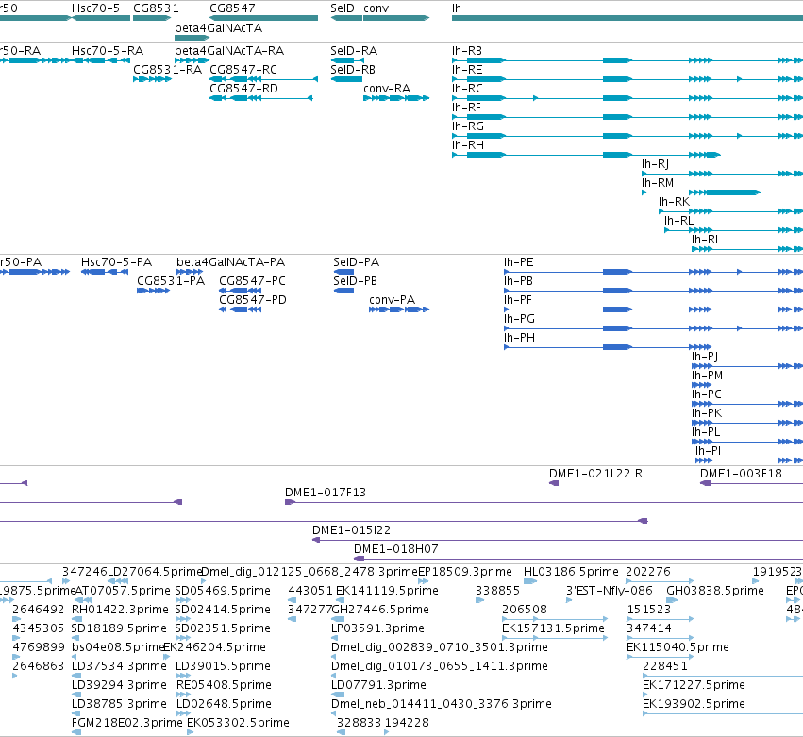Click the conv gene label
This screenshot has height=737, width=803.
[x=376, y=8]
